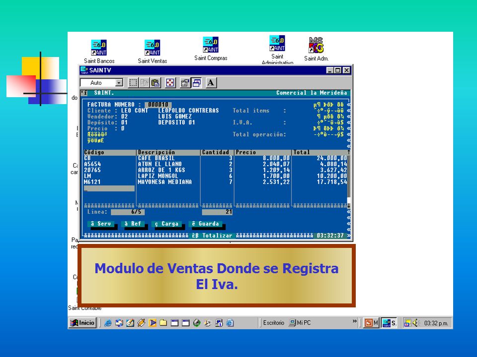Close the SAINTV window
The width and height of the screenshot is (477, 357).
(x=346, y=70)
